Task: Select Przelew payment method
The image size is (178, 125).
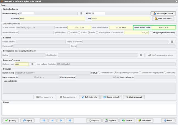Action: point(69,32)
